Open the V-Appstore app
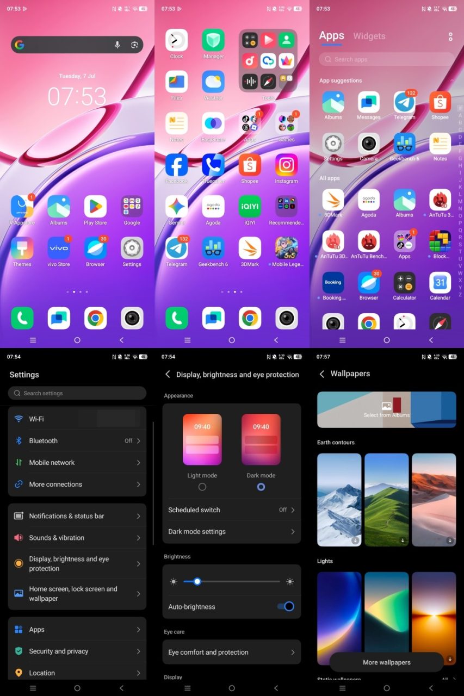464x696 pixels. click(22, 207)
